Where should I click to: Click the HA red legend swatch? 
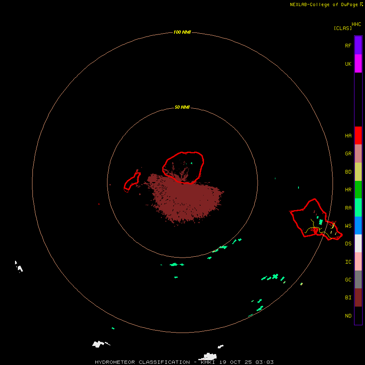(x=358, y=135)
